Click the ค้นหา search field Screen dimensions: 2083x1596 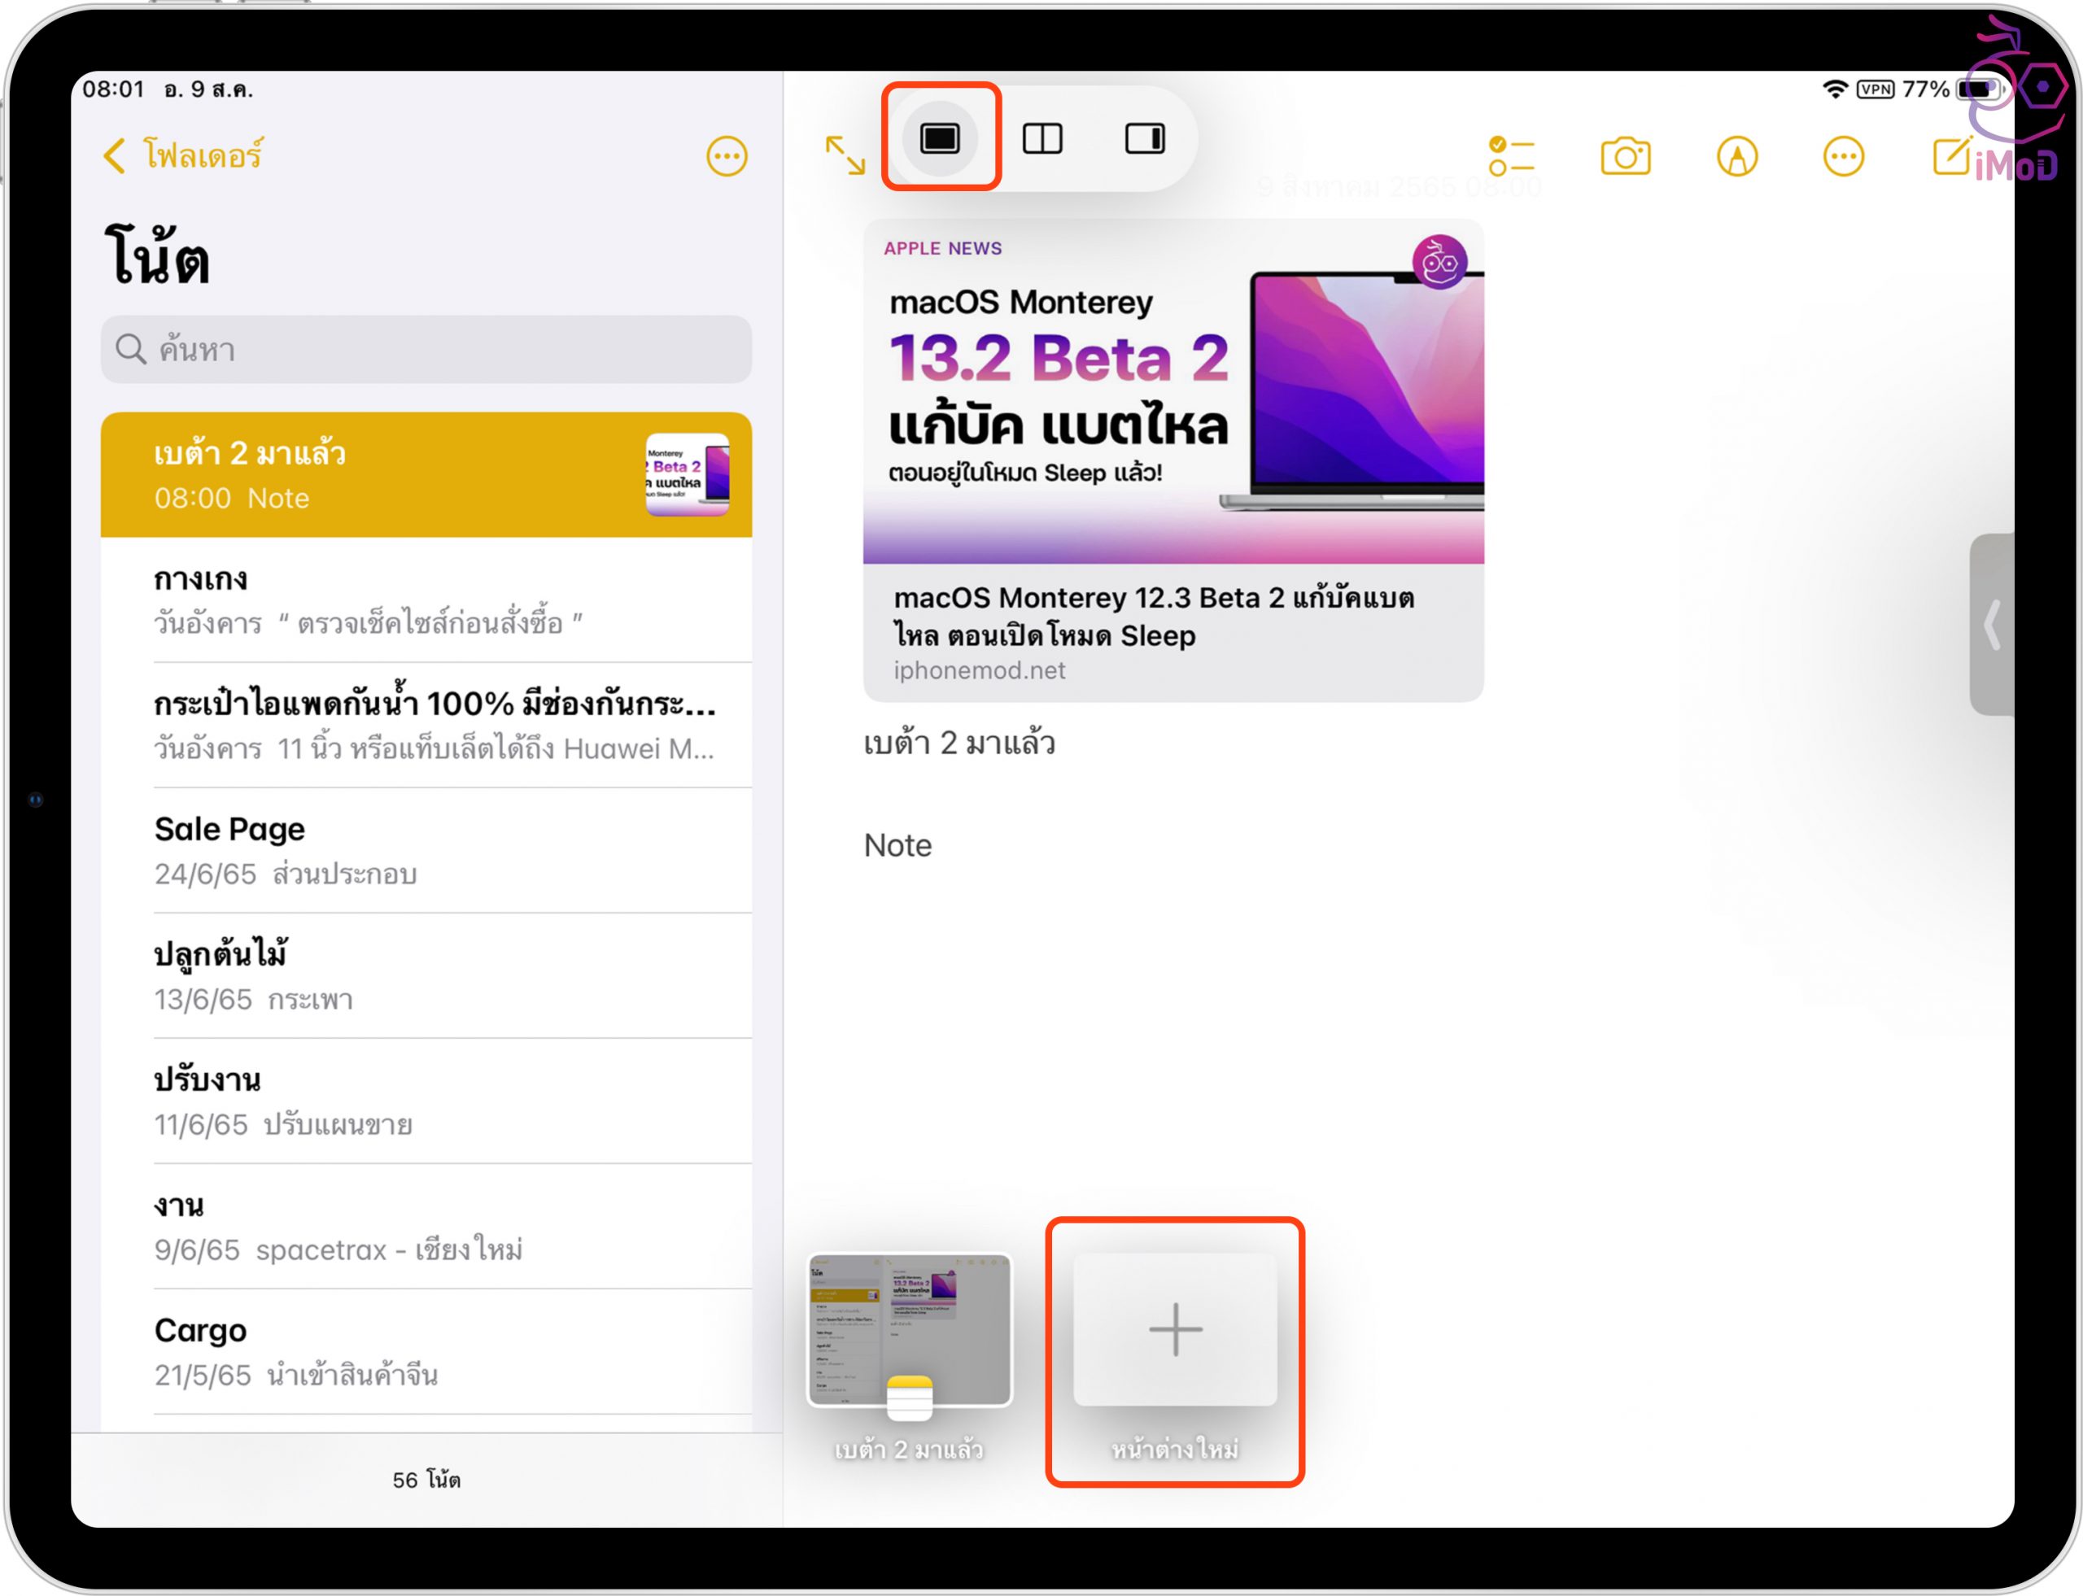pos(426,350)
